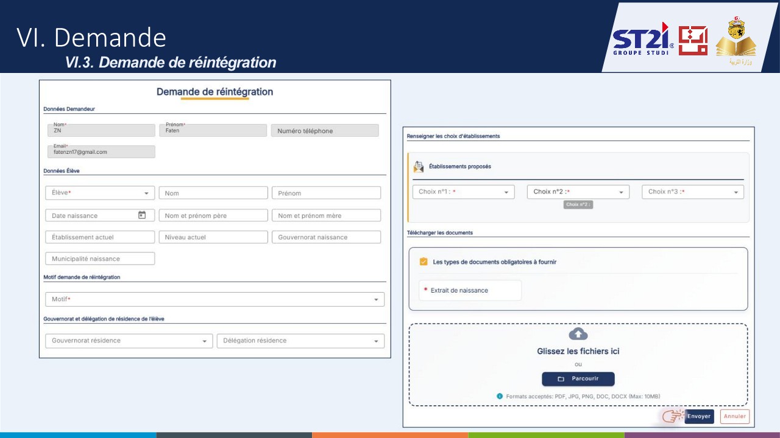Expand the Gouvernorat résidence dropdown
The width and height of the screenshot is (780, 438).
click(x=129, y=341)
